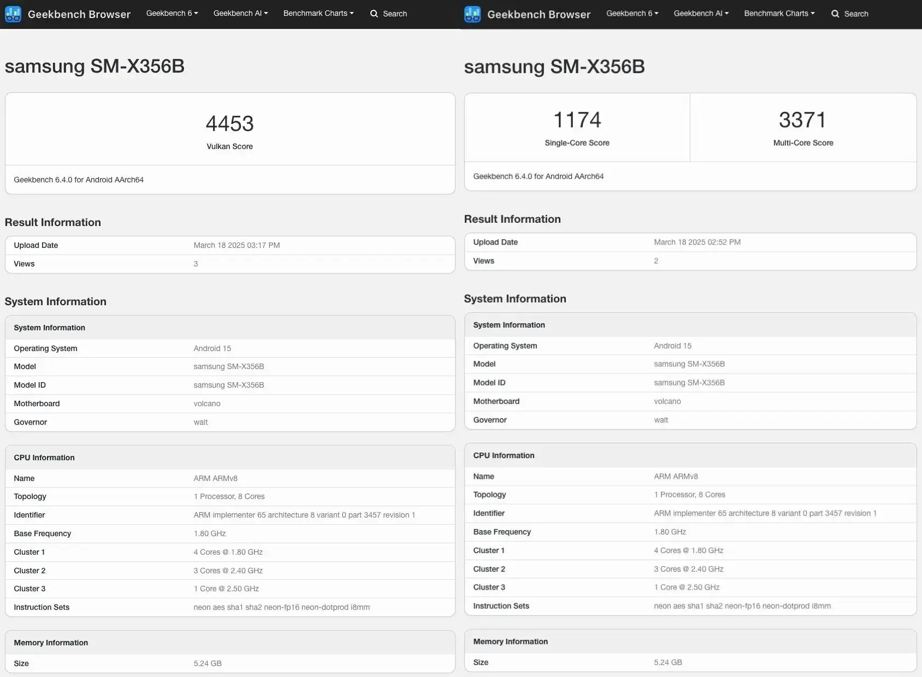Viewport: 922px width, 677px height.
Task: Click Topology 1 Processor, 8 Cores, right page
Action: [x=690, y=495]
